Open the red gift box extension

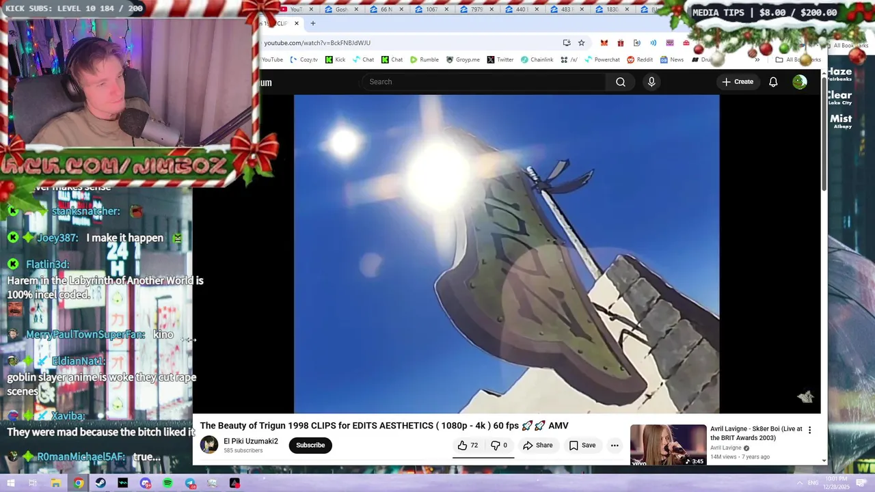click(620, 42)
